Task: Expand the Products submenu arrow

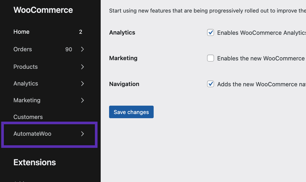Action: (x=82, y=67)
